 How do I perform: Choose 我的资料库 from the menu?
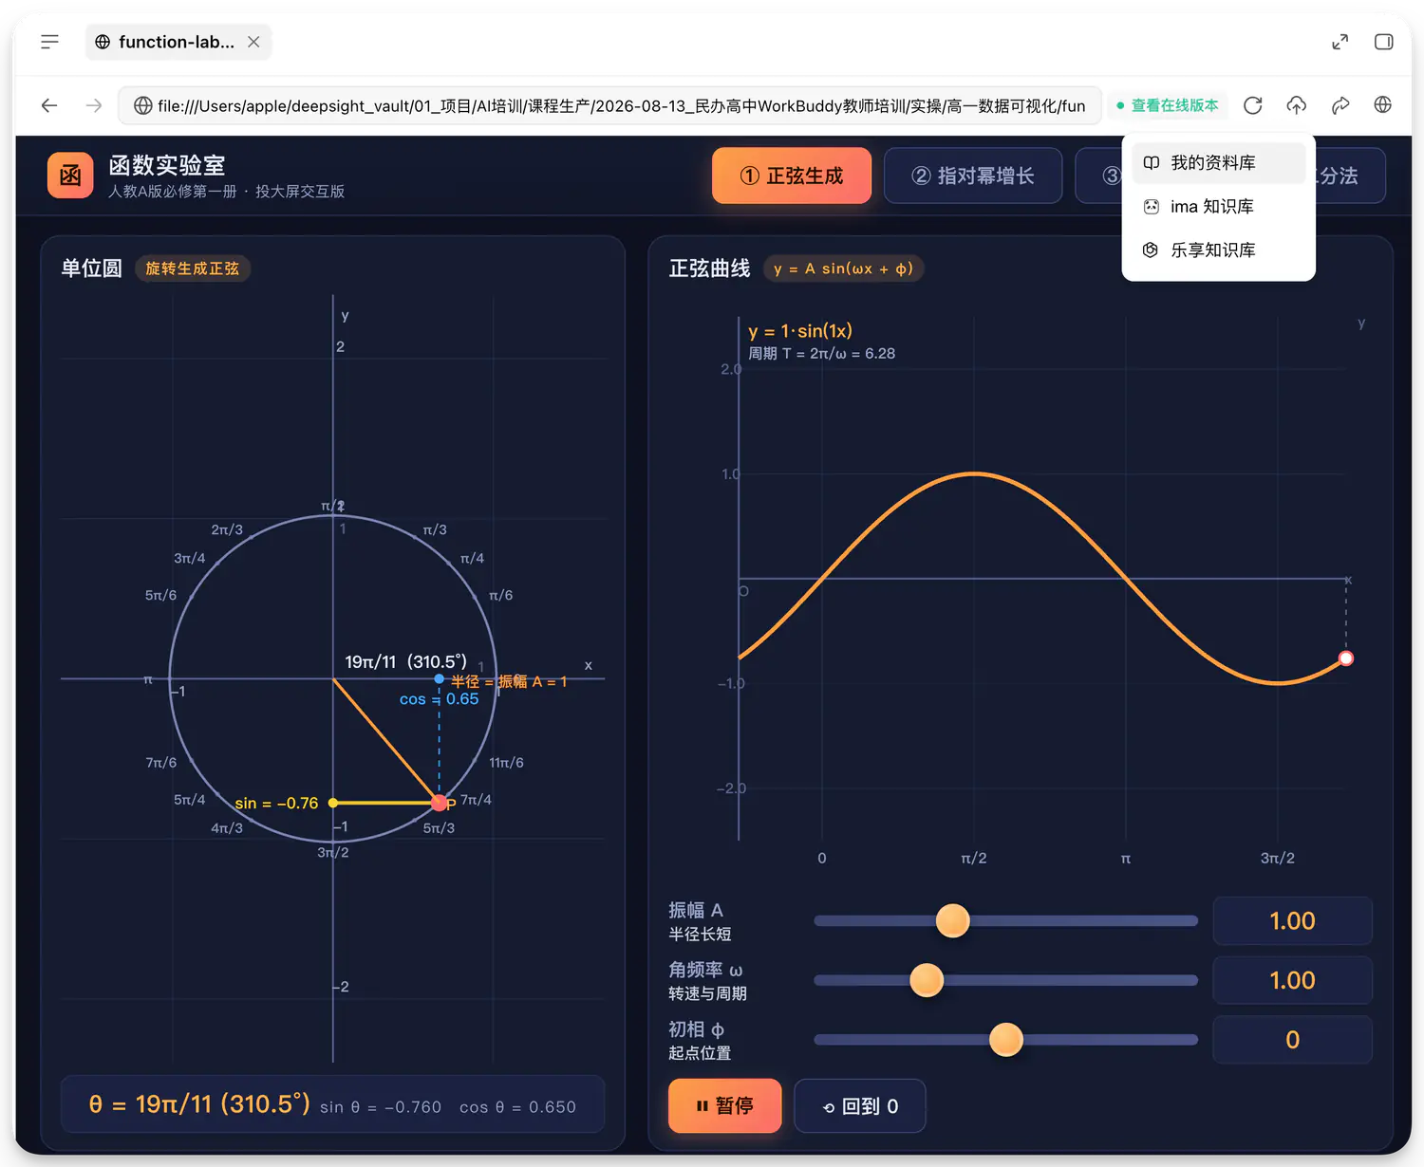coord(1218,163)
